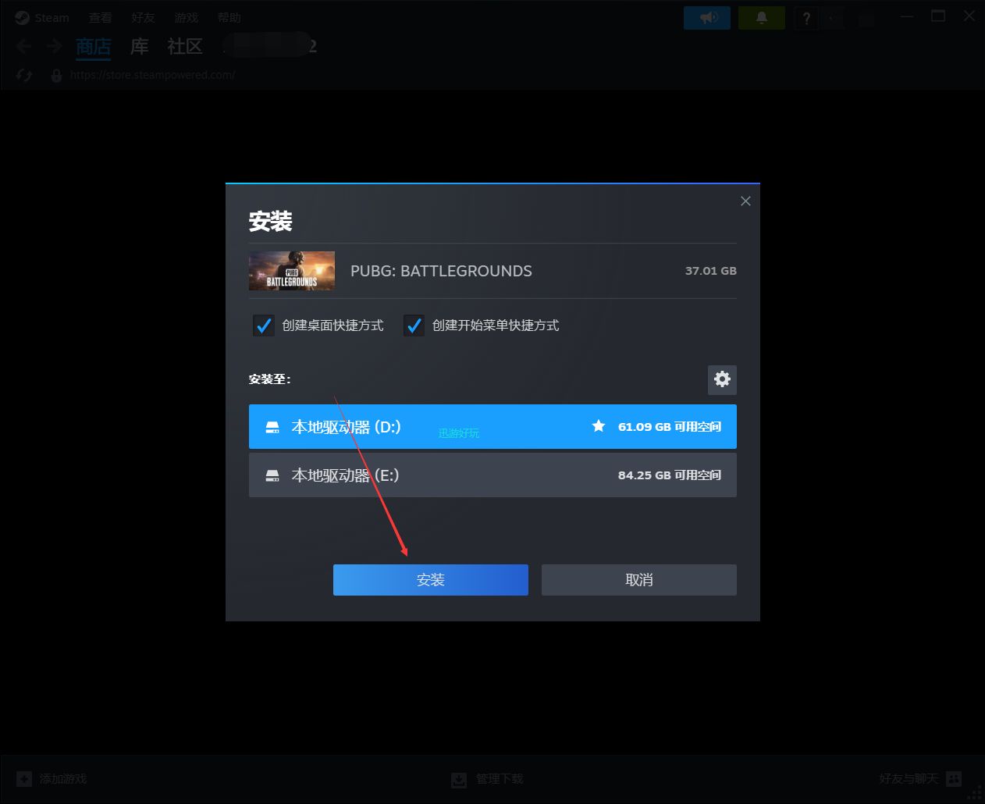The image size is (985, 804).
Task: Click the PUBG: BATTLEGROUNDS title text
Action: 441,271
